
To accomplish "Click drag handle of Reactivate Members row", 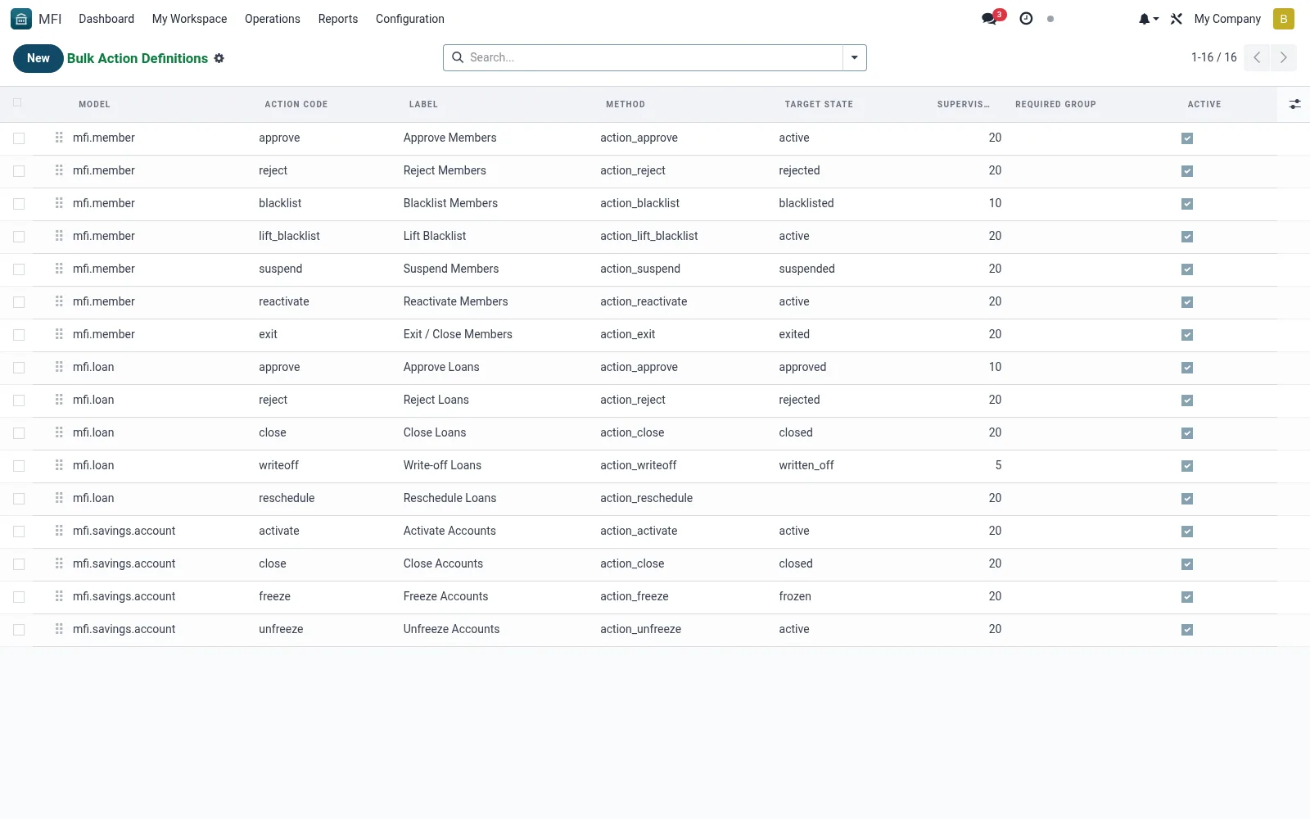I will (x=59, y=301).
